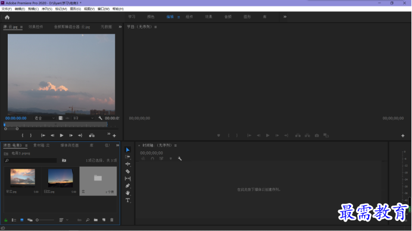Select the Razor tool in the toolbar
The image size is (412, 231).
127,171
